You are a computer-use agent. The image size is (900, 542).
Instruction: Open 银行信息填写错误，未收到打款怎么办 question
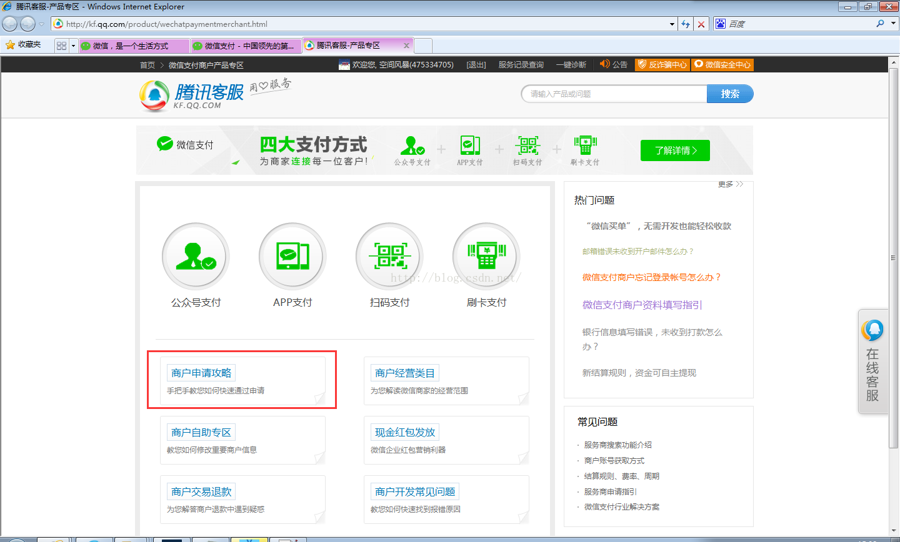click(652, 339)
